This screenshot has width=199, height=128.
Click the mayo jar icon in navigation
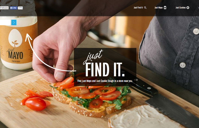tap(165, 8)
